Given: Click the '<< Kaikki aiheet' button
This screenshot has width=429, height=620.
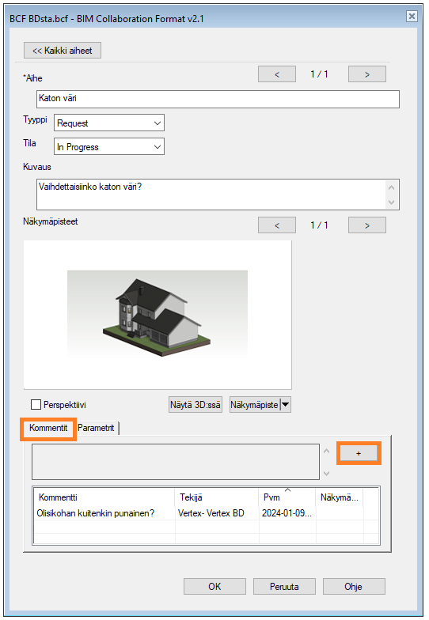Looking at the screenshot, I should click(62, 51).
